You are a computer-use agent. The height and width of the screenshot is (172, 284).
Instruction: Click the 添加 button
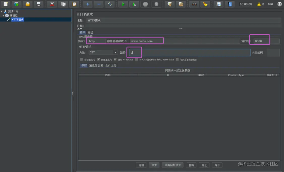(x=154, y=165)
